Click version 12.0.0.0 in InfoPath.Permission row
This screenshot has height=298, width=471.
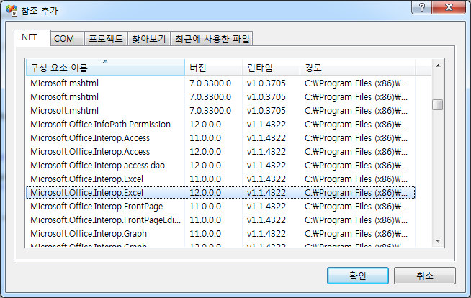pos(205,125)
